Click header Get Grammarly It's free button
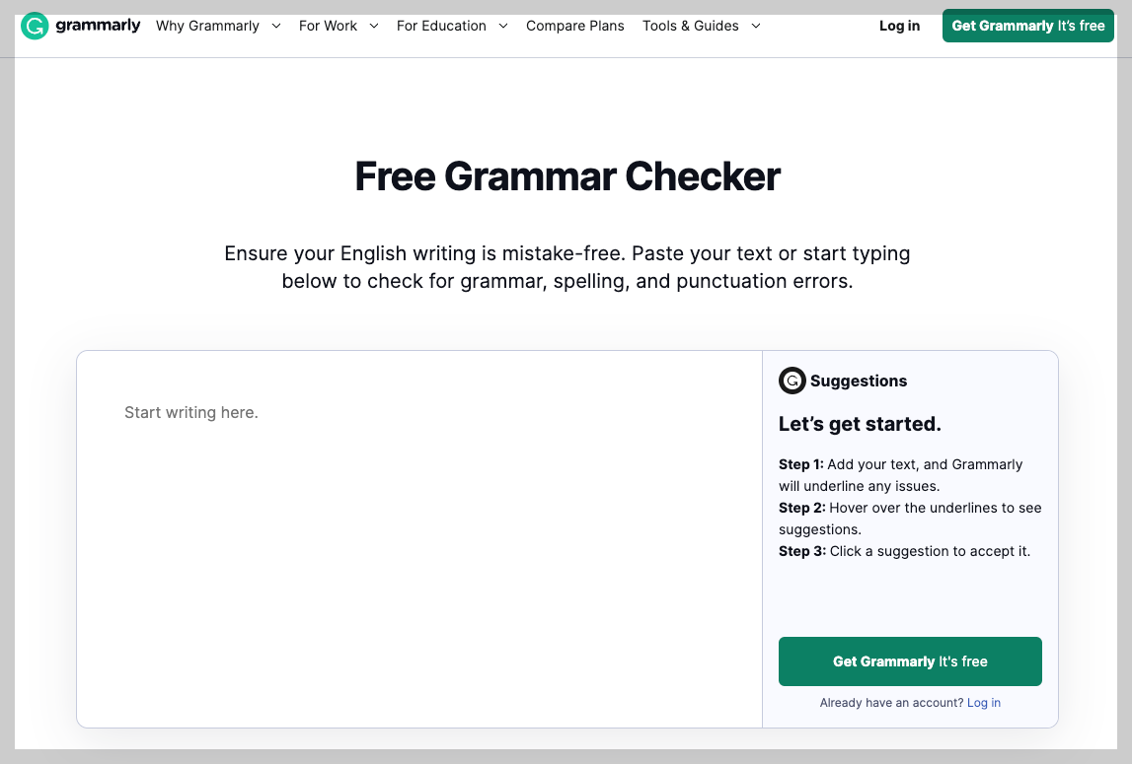Viewport: 1132px width, 764px height. pyautogui.click(x=1028, y=26)
